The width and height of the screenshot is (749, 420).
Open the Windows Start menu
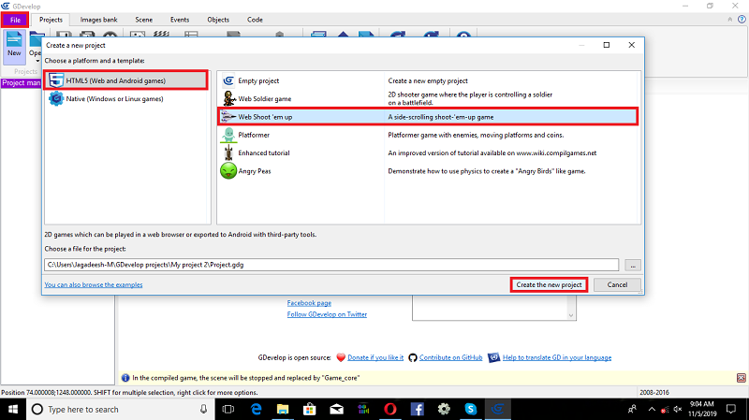(13, 410)
